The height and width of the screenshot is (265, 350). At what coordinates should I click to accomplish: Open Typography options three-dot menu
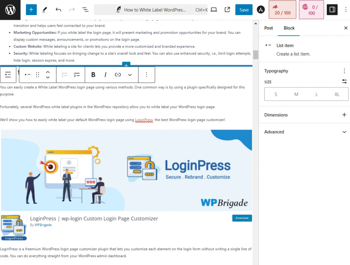click(x=344, y=71)
